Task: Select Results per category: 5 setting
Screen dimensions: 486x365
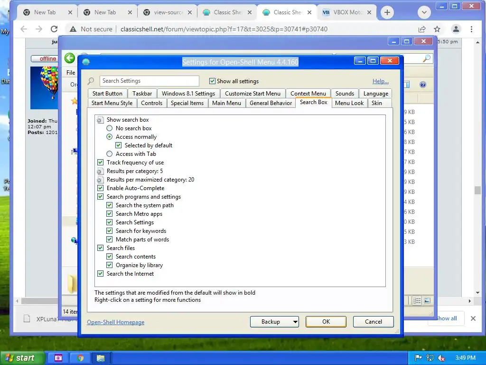Action: [x=134, y=171]
